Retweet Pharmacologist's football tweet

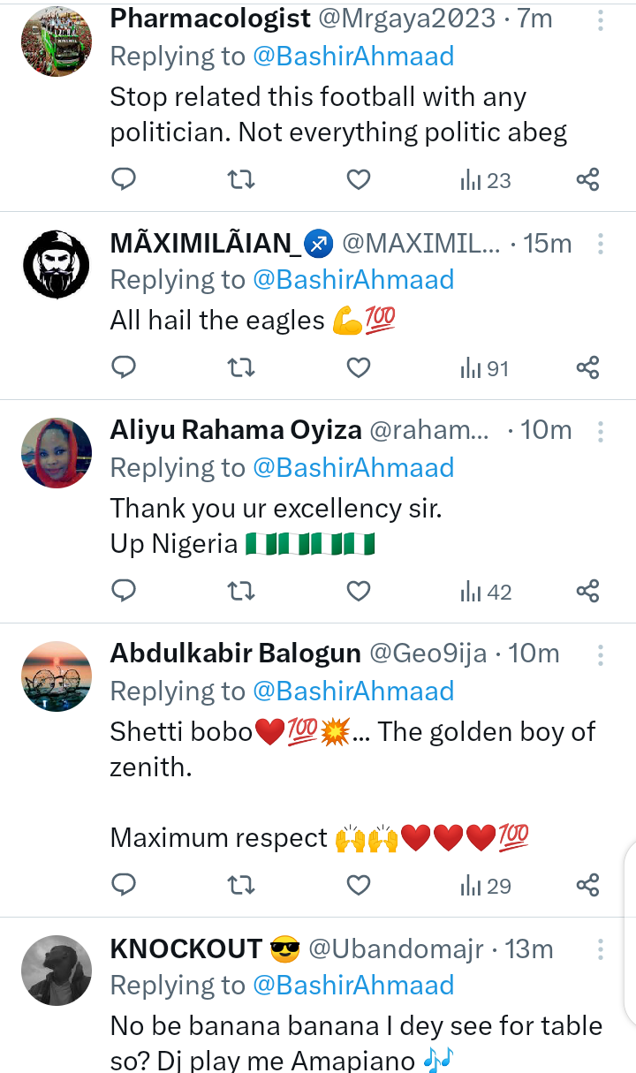(241, 180)
